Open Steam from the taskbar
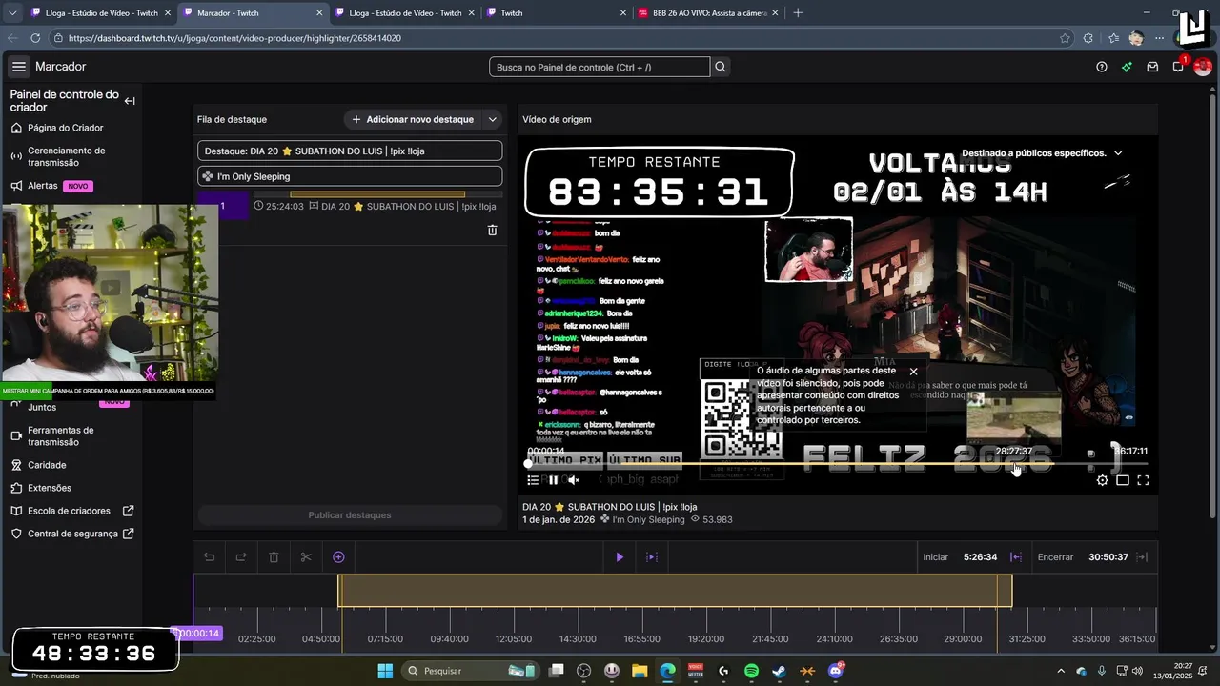This screenshot has height=686, width=1220. click(779, 671)
